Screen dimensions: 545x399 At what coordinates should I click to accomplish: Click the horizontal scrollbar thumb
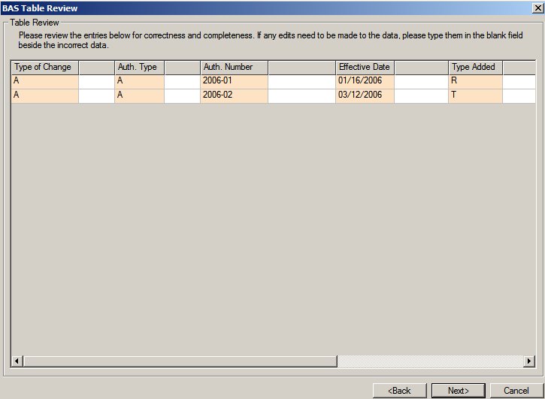[180, 361]
